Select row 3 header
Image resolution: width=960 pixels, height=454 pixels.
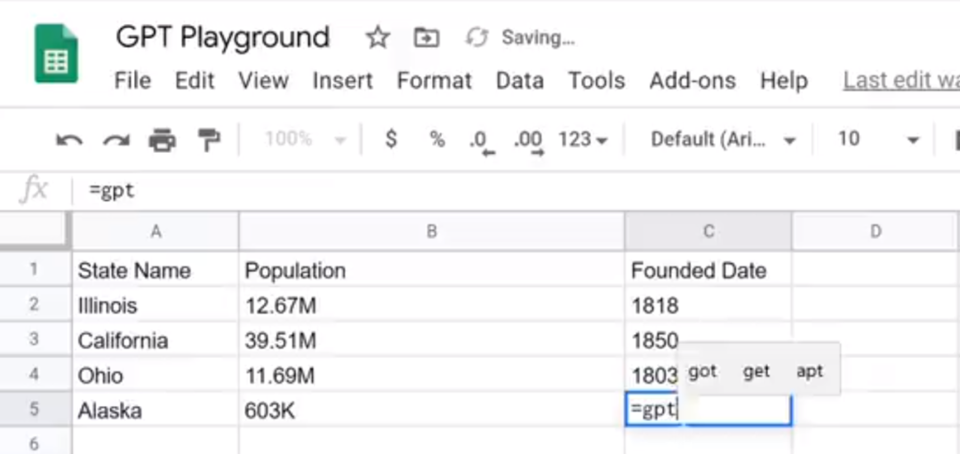coord(35,339)
